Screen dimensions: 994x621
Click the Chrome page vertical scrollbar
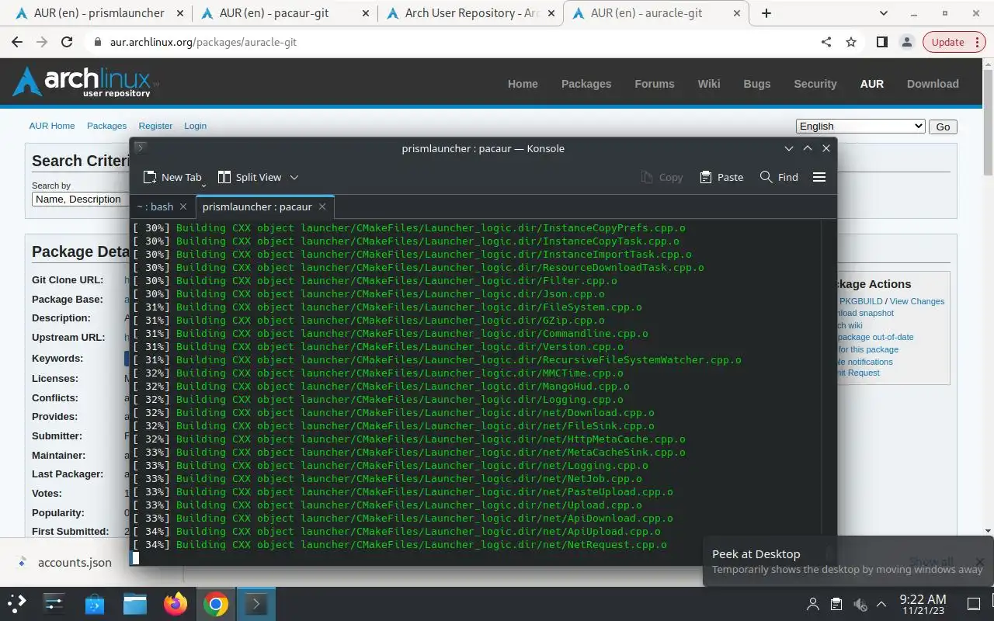(x=988, y=124)
